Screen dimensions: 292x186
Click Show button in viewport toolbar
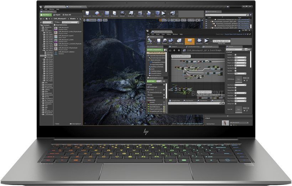click(x=105, y=20)
